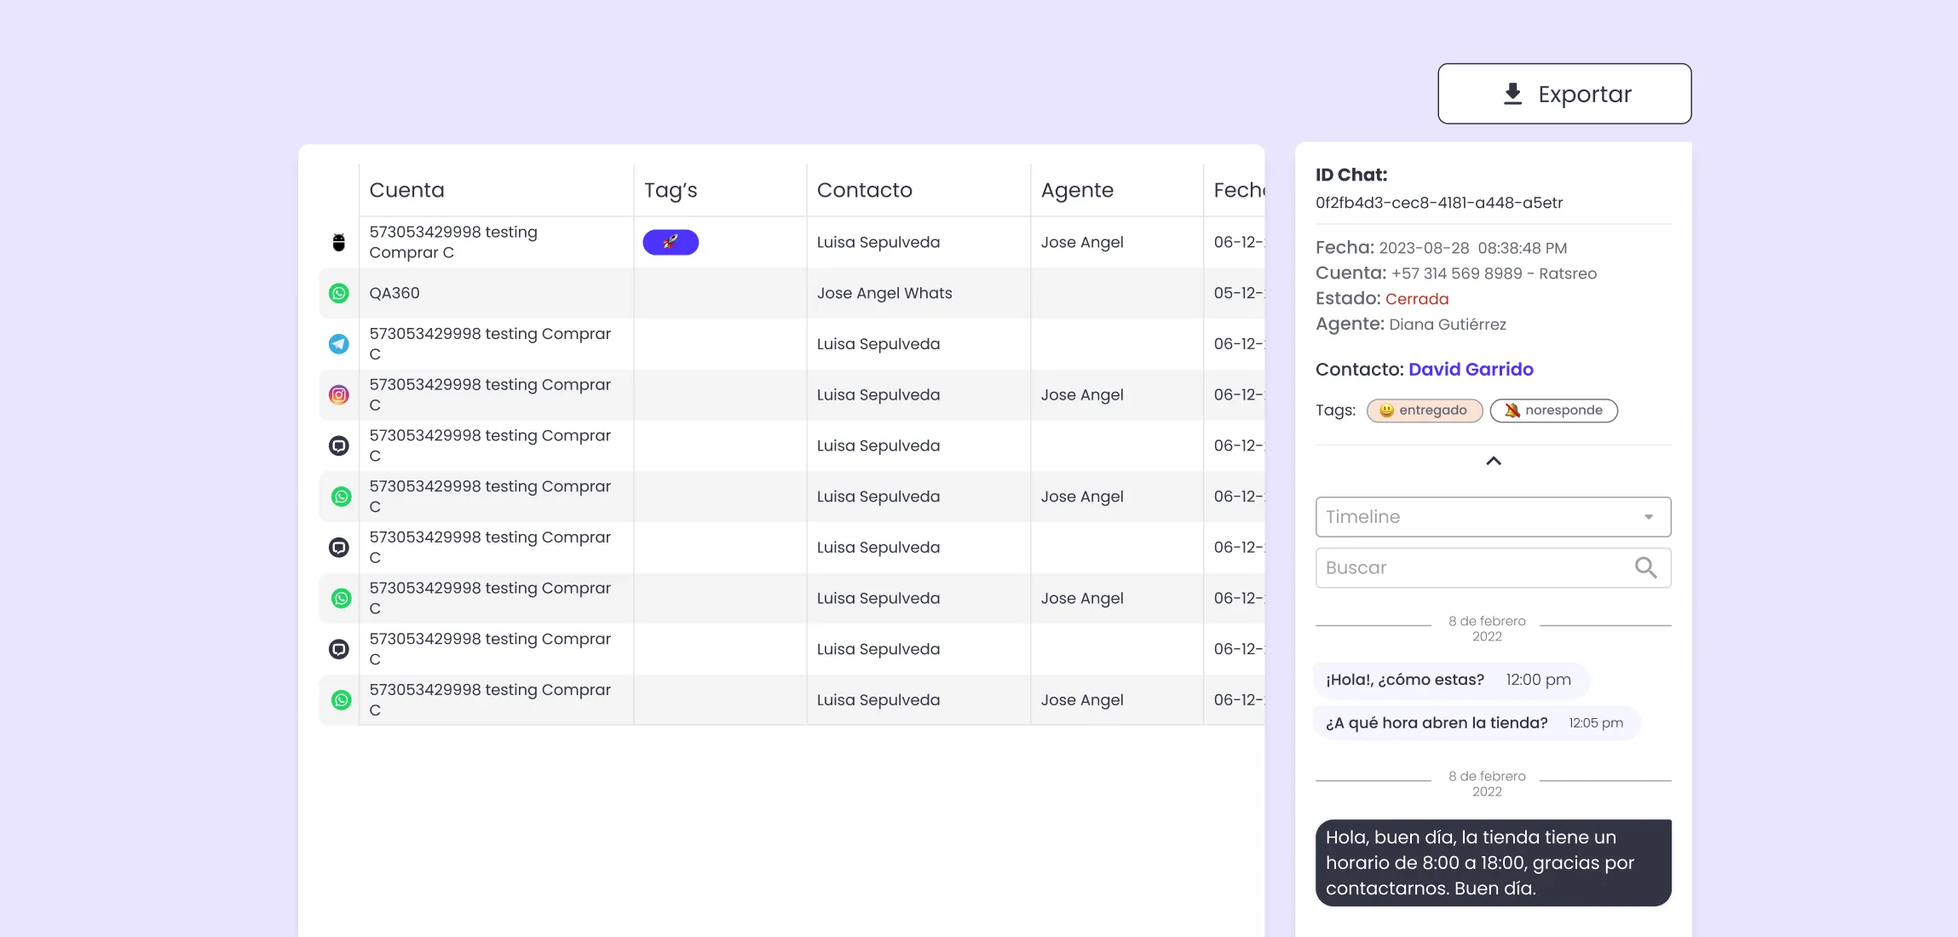1958x937 pixels.
Task: Click the noresponde tag chip
Action: [1553, 411]
